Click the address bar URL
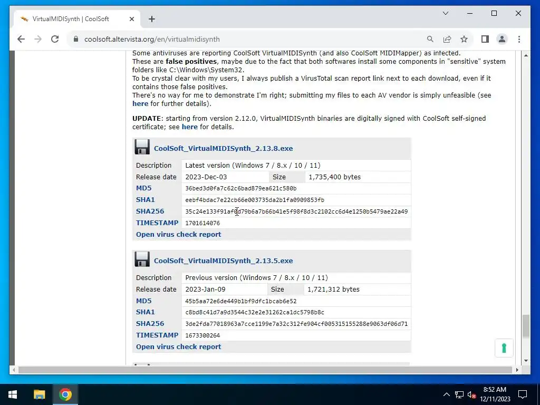The image size is (540, 405). 152,39
